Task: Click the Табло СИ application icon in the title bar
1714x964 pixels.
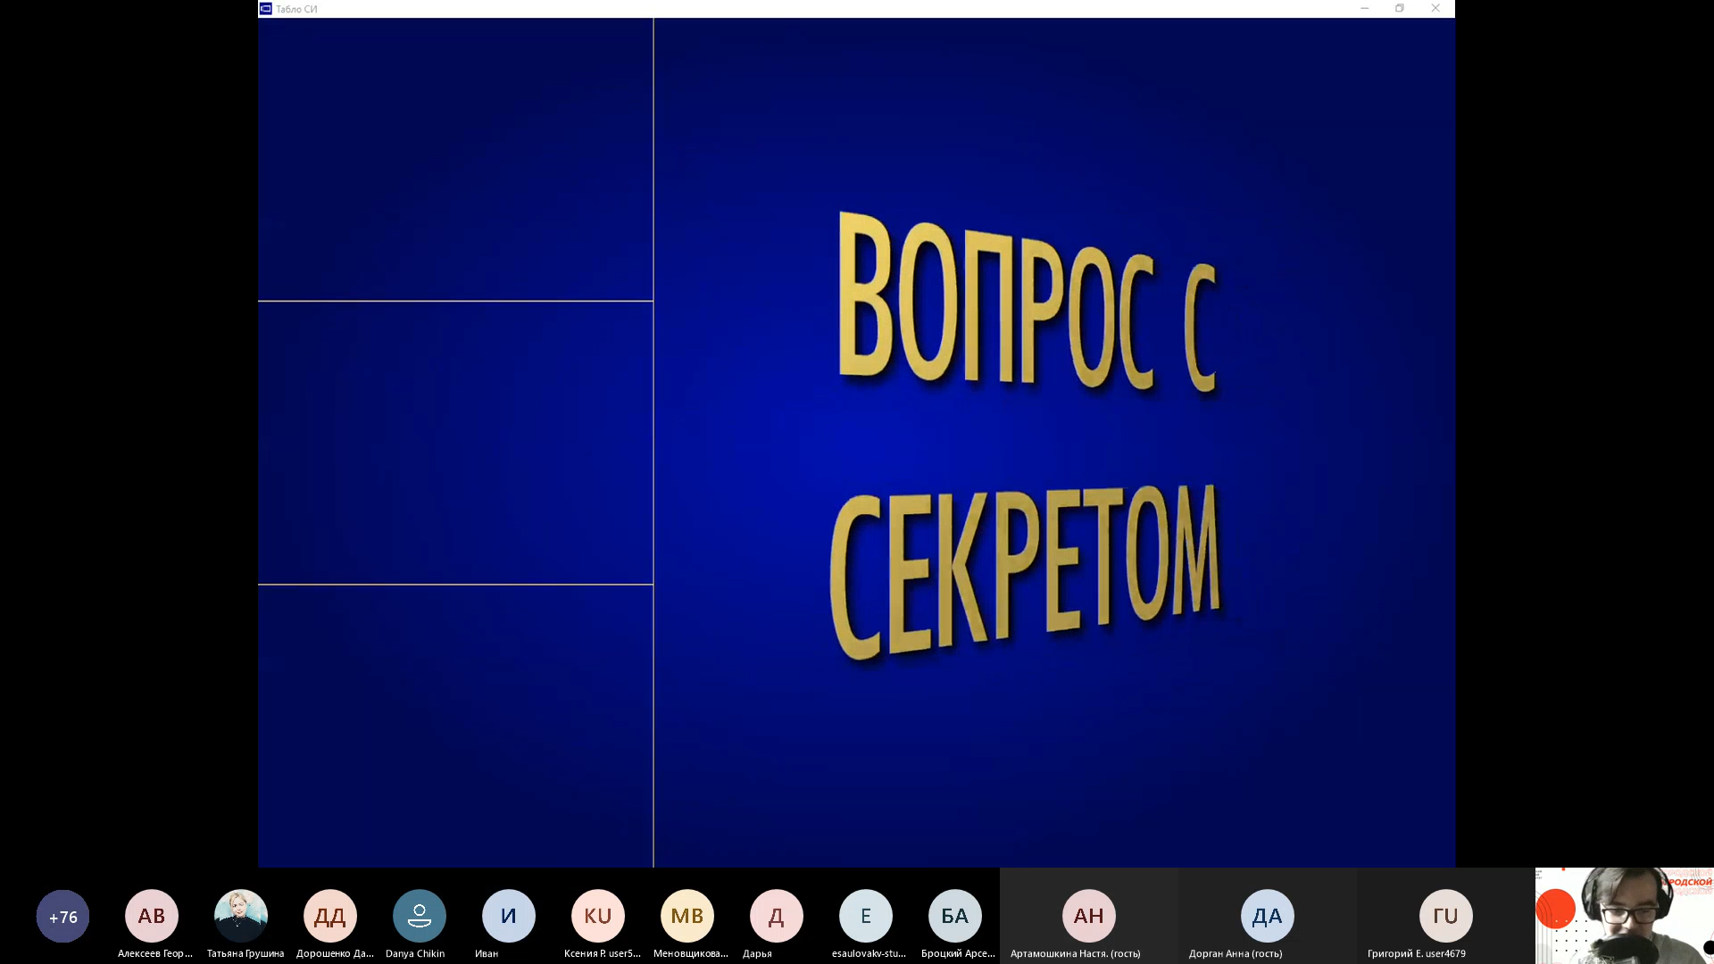Action: point(265,9)
